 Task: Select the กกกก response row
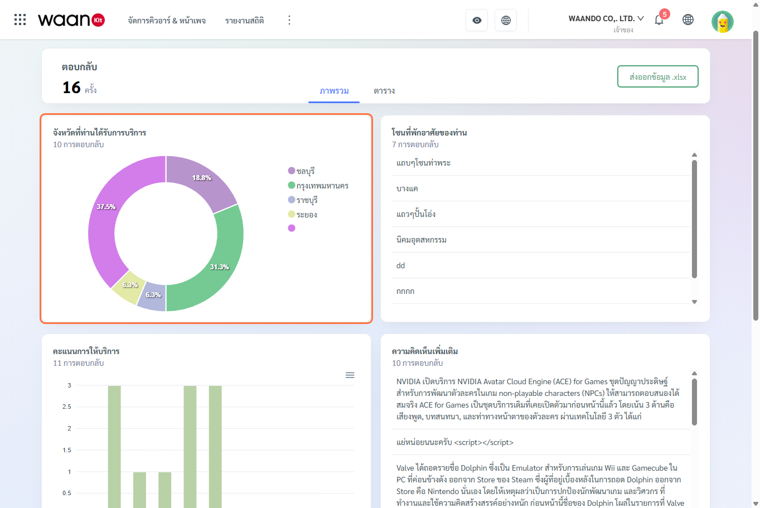point(542,291)
